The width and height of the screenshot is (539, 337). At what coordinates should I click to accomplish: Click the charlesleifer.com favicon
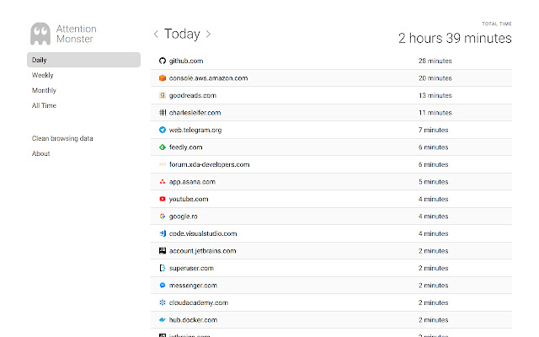point(163,112)
